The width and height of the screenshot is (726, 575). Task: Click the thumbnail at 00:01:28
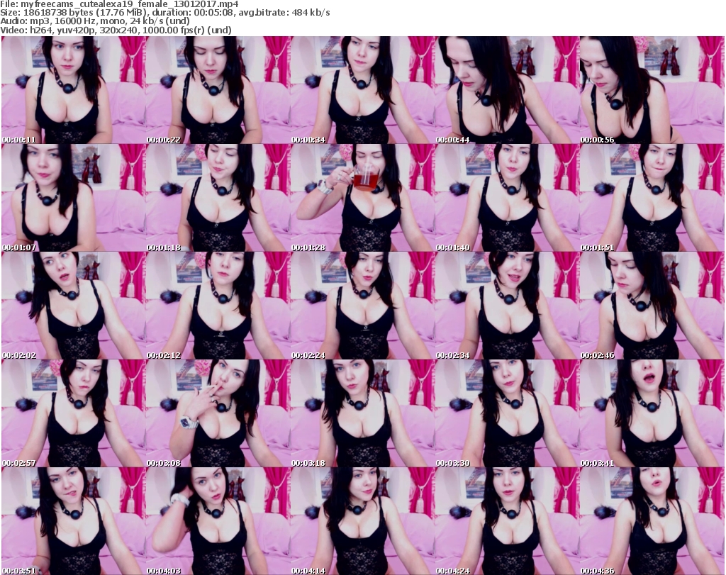click(362, 198)
